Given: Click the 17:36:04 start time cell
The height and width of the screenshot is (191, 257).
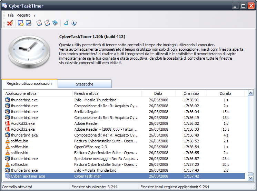Looking at the screenshot, I should coord(191,112).
